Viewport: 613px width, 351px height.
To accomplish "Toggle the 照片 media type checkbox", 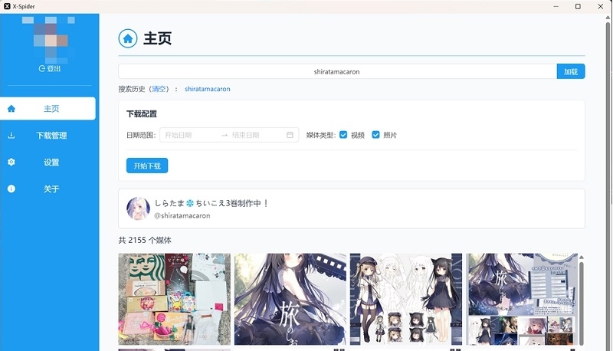I will tap(375, 135).
